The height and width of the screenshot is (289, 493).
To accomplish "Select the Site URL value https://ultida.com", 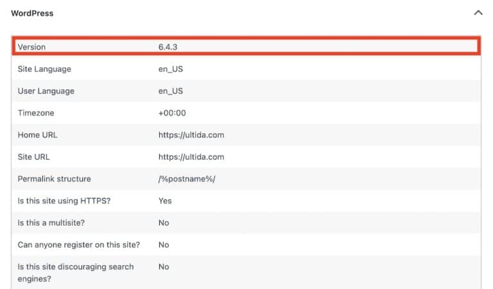I will click(x=191, y=157).
